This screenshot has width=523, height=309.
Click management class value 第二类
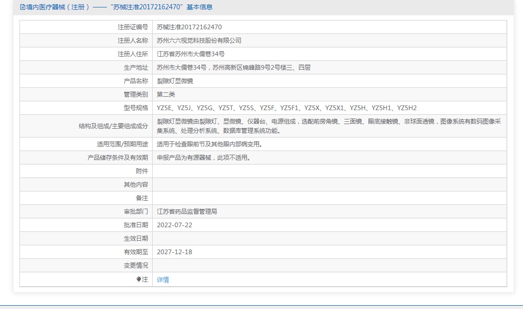166,94
